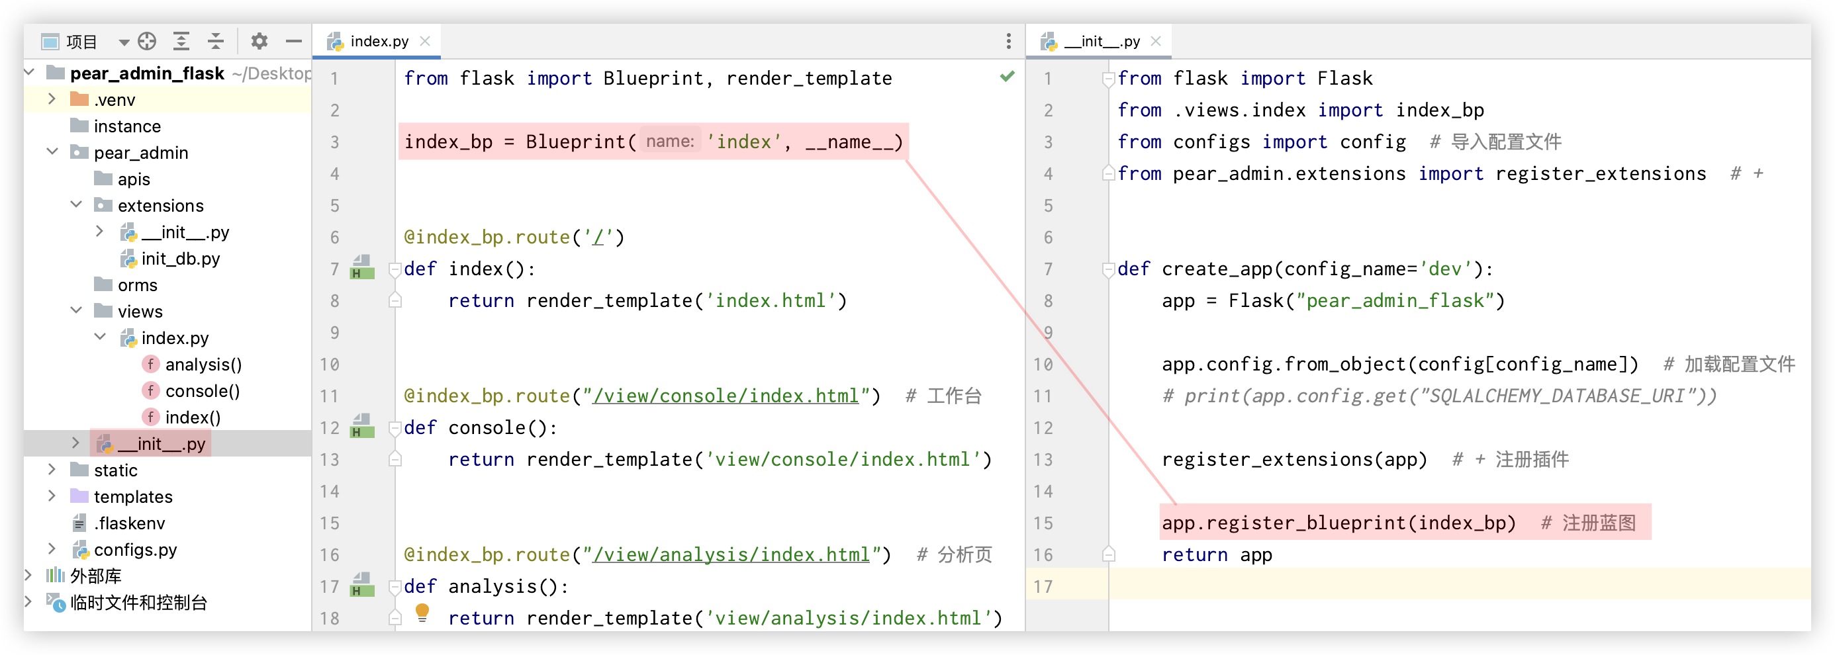
Task: Click the gutter icon beside def console()
Action: (x=362, y=427)
